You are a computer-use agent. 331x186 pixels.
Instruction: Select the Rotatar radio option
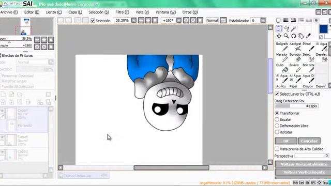click(x=277, y=132)
